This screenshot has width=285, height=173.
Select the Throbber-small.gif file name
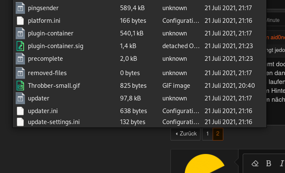pos(54,86)
